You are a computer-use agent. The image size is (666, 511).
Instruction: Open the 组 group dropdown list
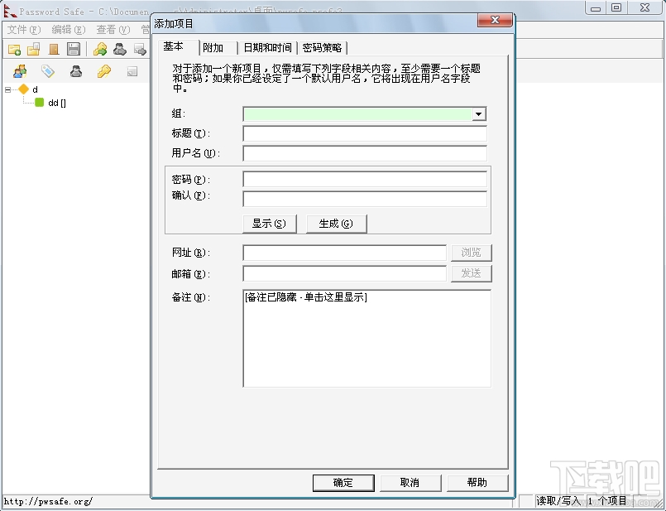478,113
